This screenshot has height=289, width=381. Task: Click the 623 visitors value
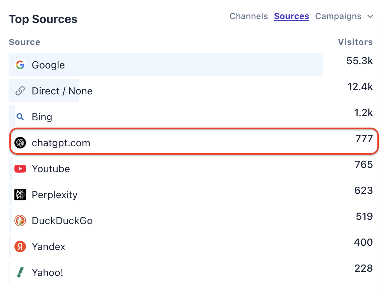tap(363, 191)
